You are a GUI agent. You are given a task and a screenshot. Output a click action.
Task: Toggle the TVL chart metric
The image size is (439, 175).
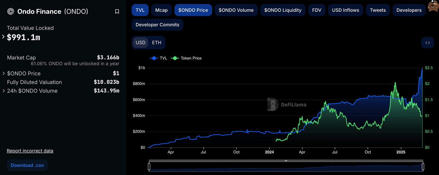pos(140,10)
